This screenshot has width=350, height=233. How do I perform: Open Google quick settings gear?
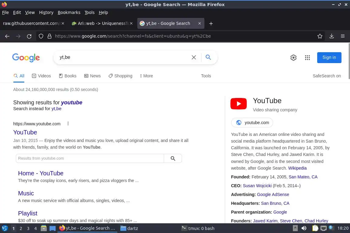[x=293, y=58]
